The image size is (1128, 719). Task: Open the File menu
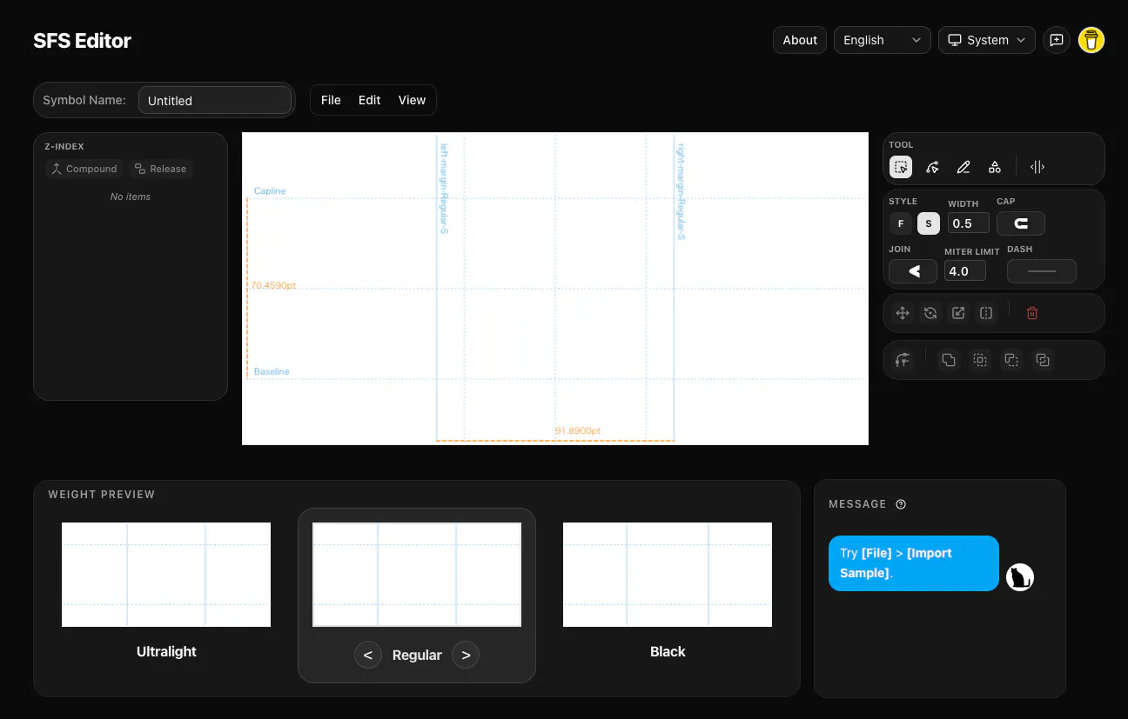[x=331, y=100]
